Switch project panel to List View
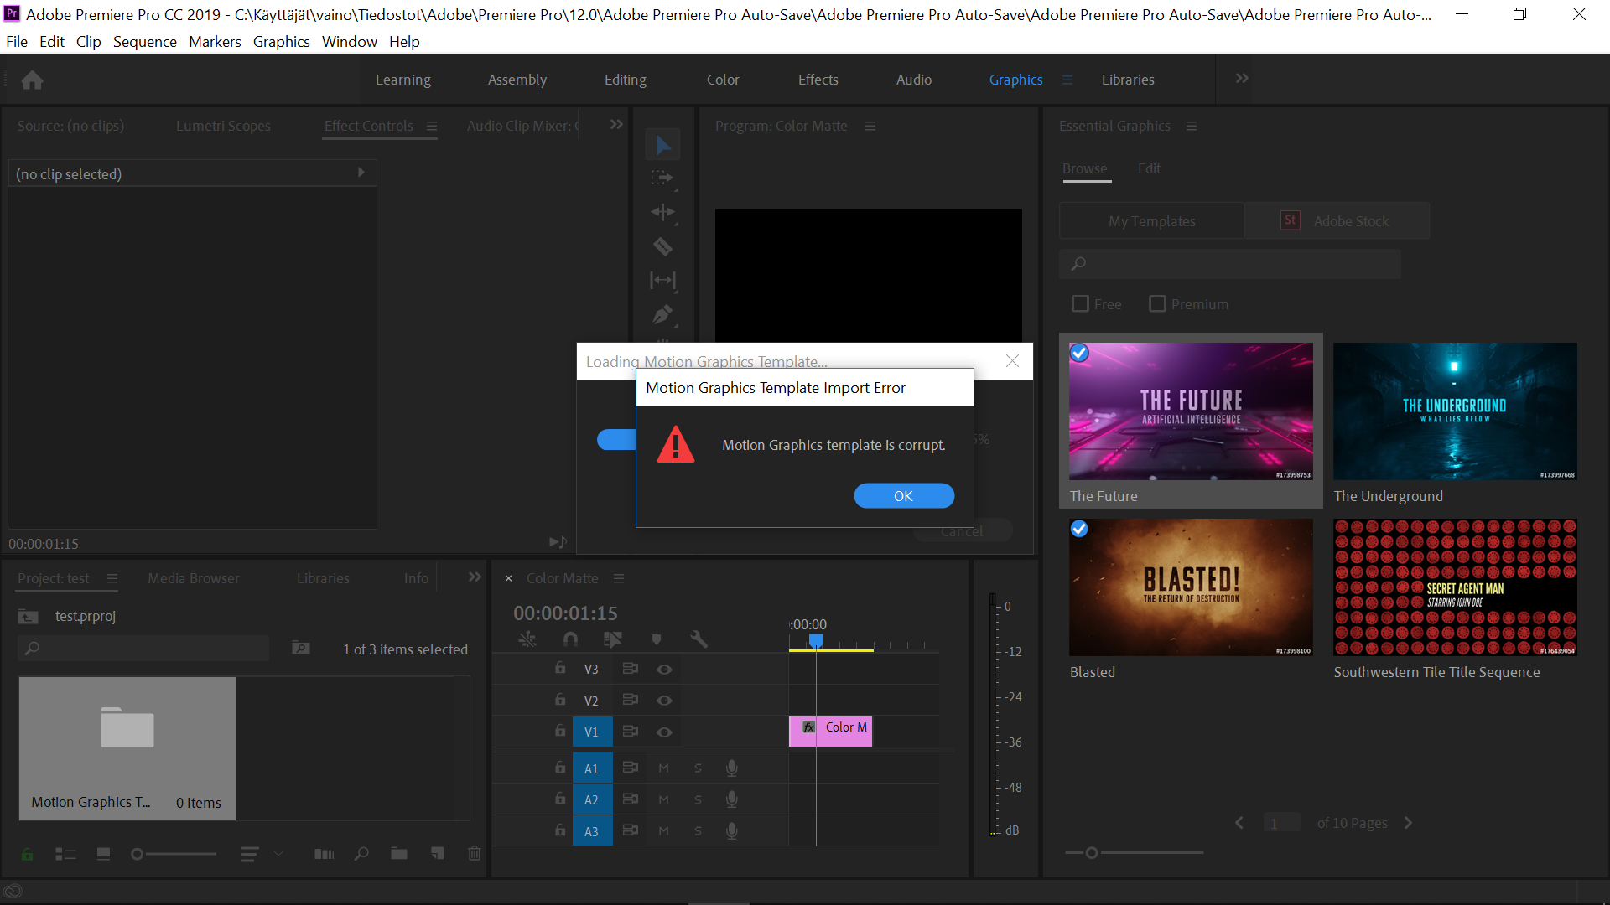The image size is (1610, 905). 65,854
